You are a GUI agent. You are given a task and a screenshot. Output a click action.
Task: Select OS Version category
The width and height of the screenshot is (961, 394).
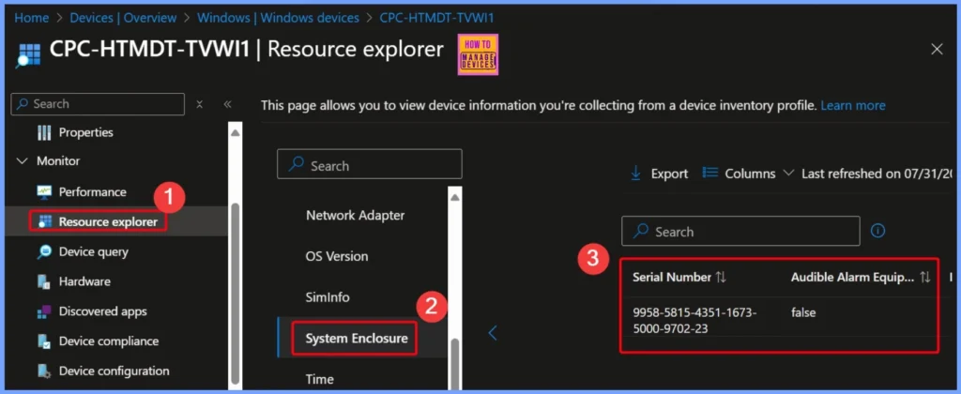click(x=337, y=257)
